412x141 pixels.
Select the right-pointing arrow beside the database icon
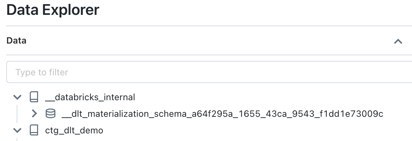click(34, 113)
